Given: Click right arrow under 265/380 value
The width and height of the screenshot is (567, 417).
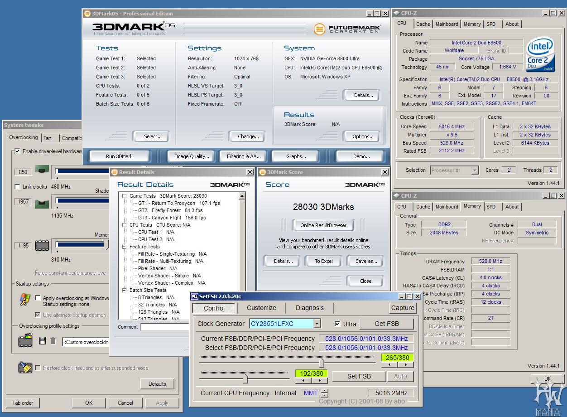Looking at the screenshot, I should 407,364.
